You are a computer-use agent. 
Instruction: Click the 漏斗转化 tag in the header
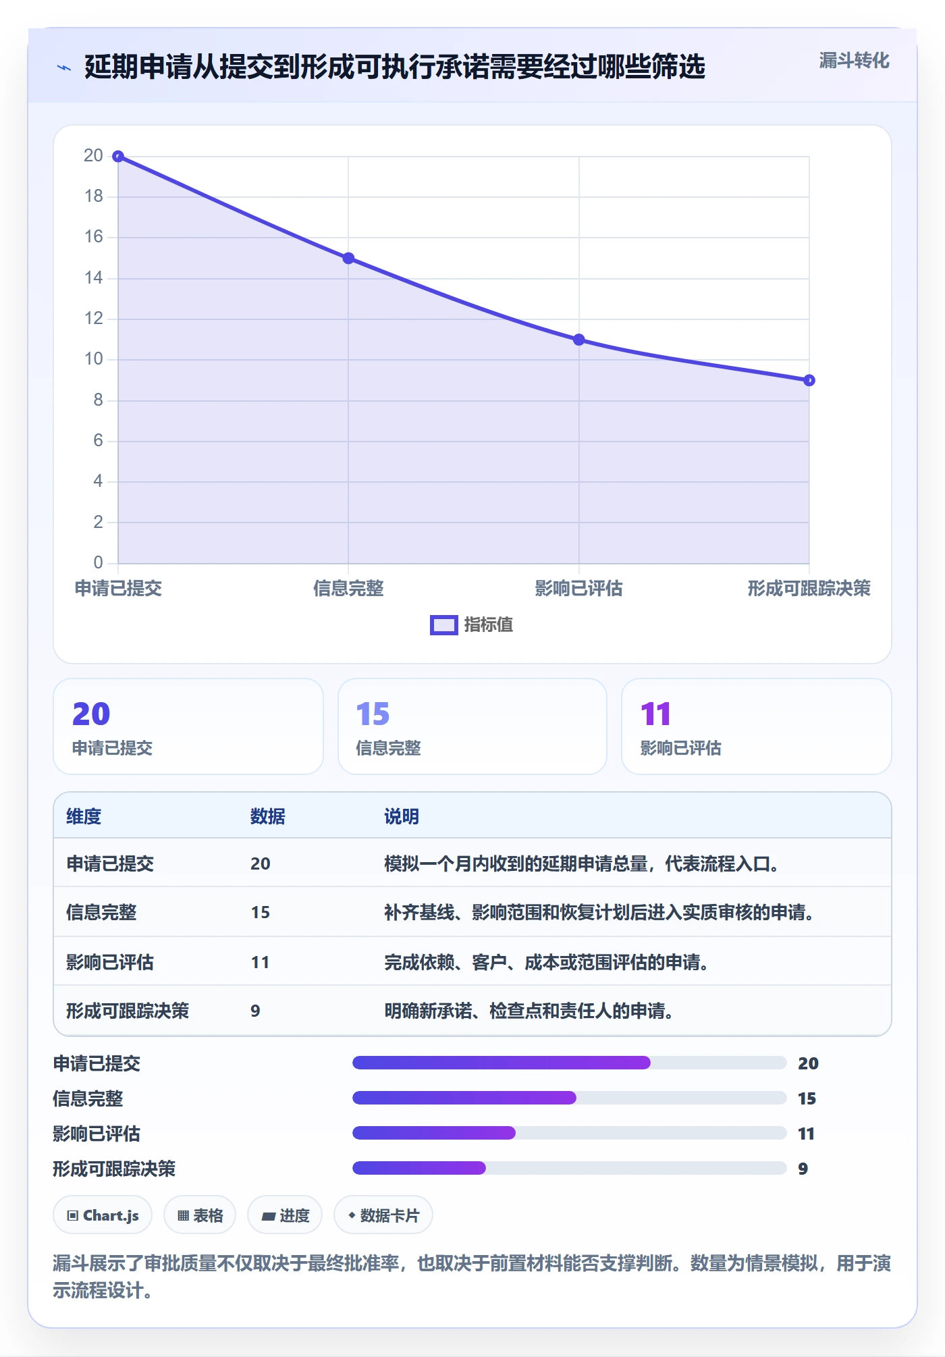tap(854, 61)
